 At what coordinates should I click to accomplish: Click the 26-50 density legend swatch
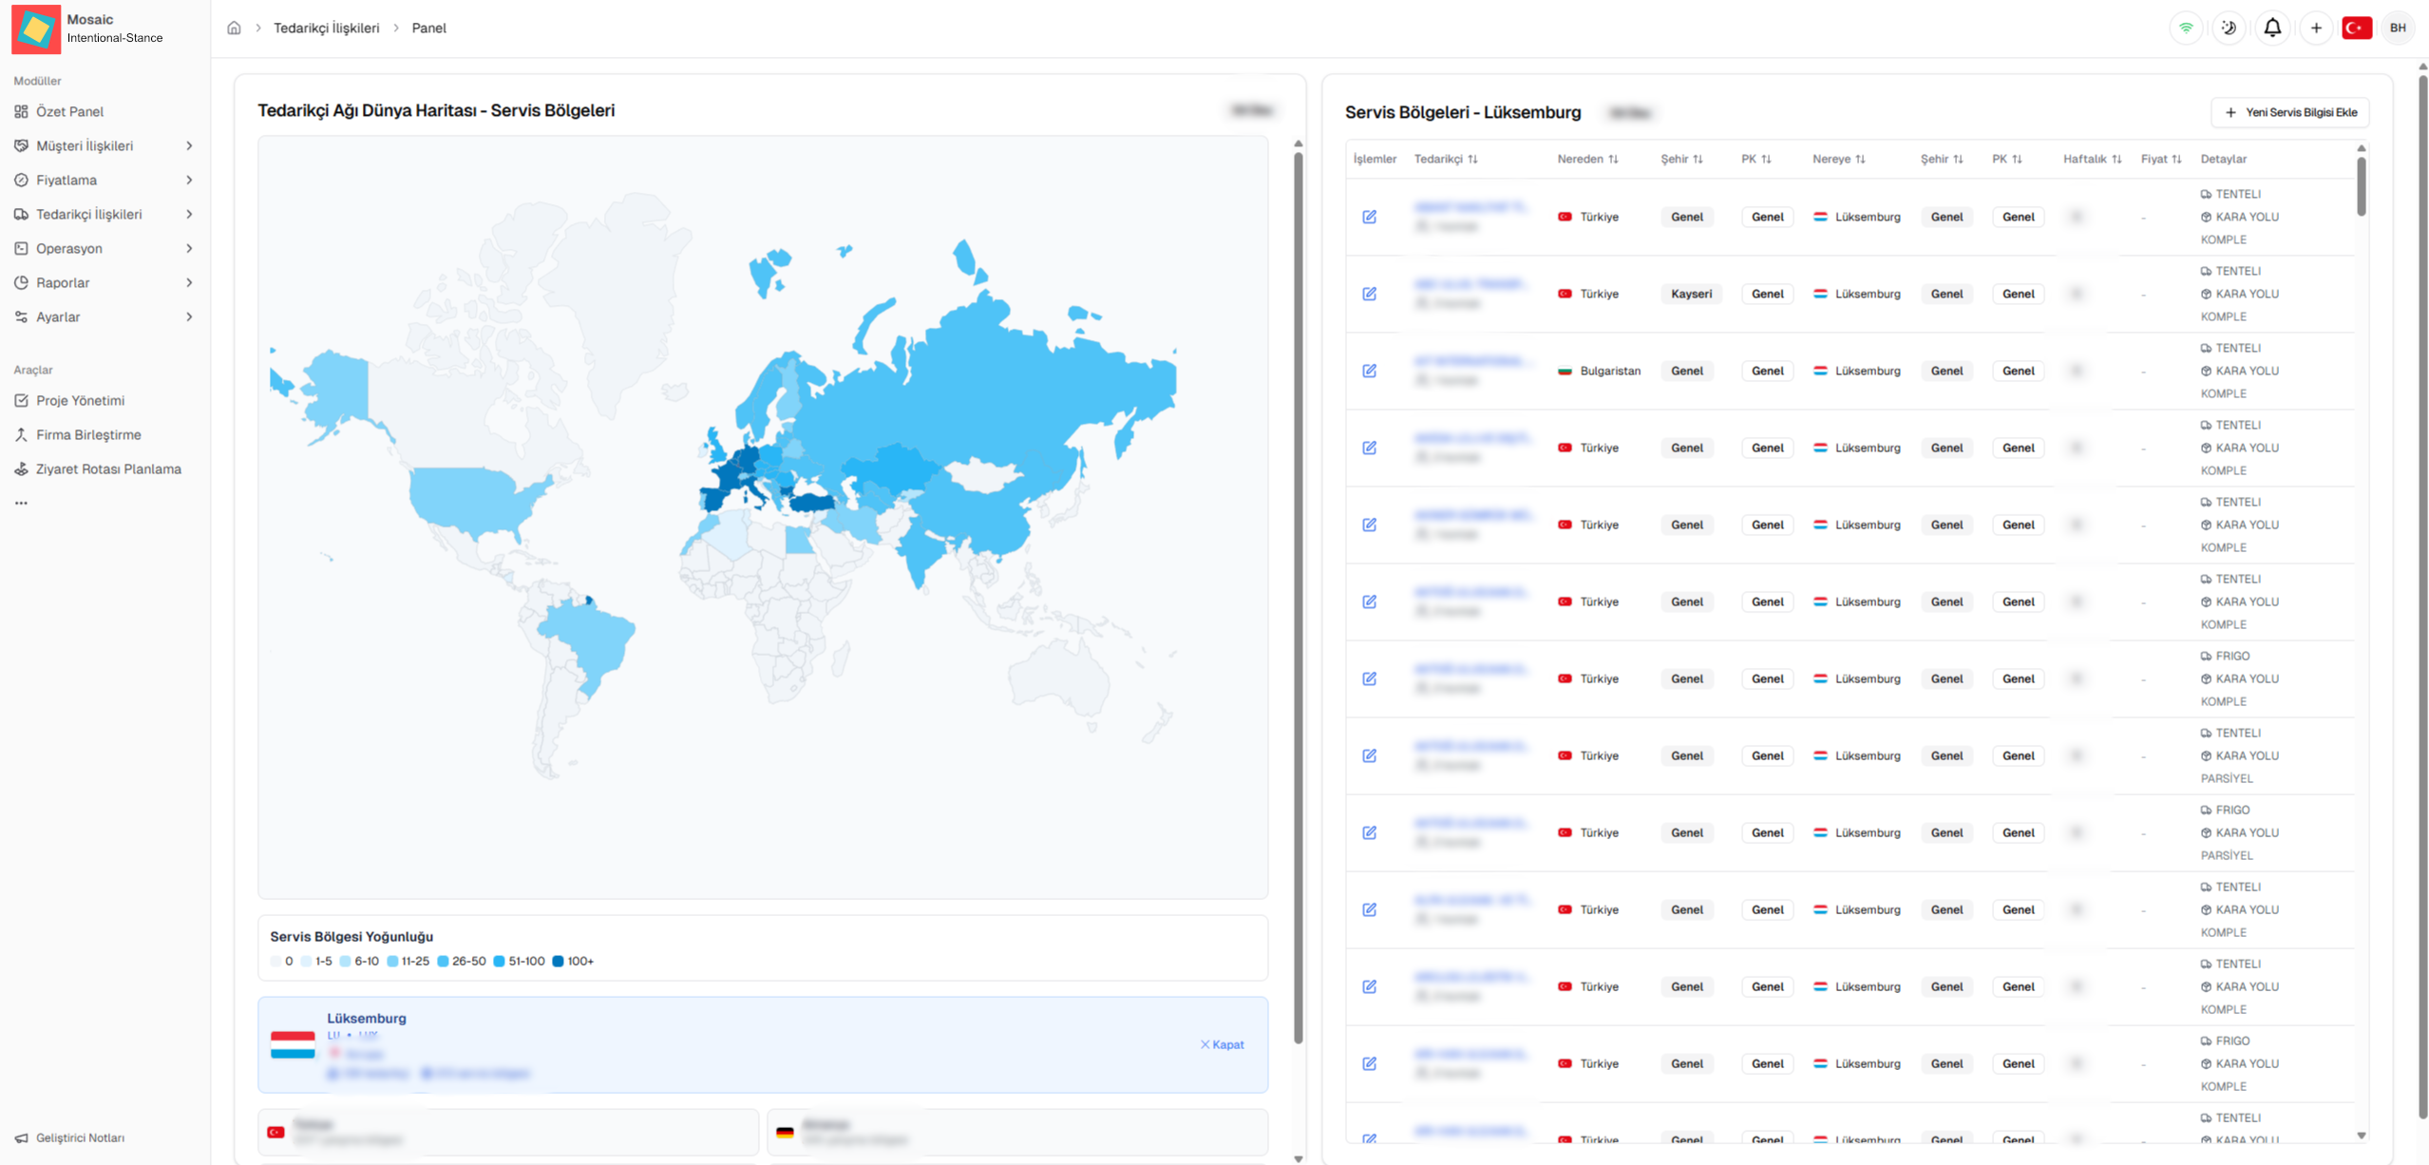(443, 961)
